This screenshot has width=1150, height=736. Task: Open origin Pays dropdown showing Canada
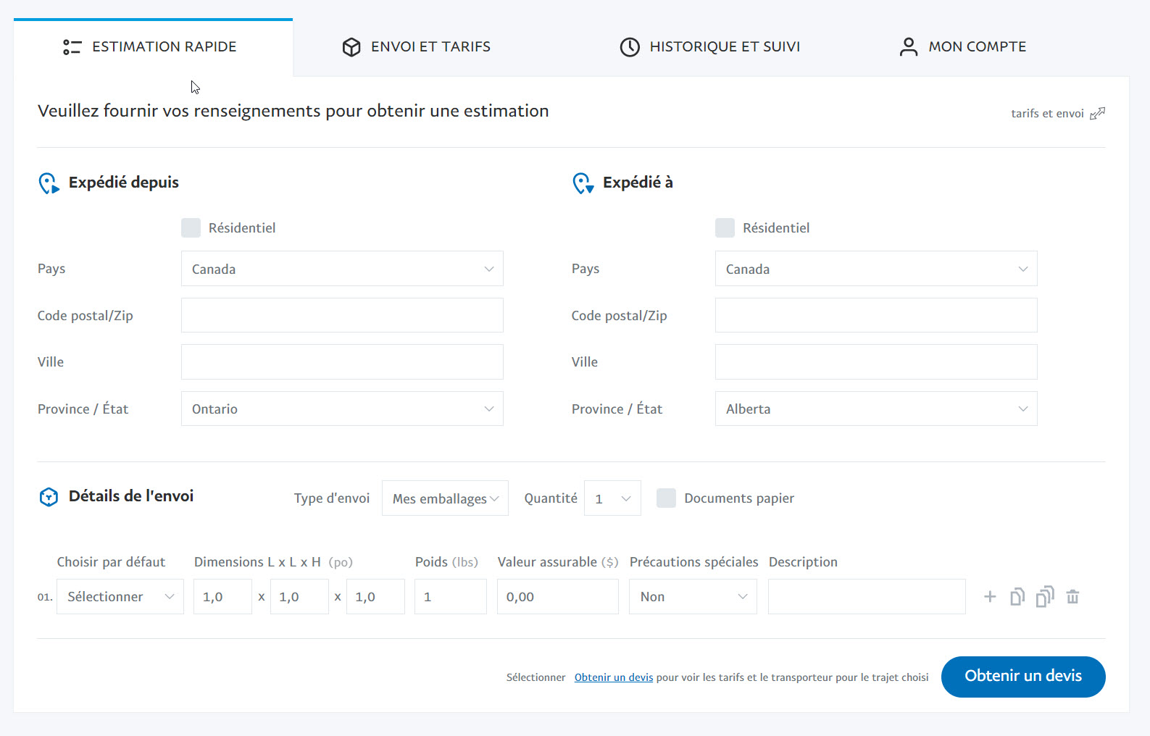pyautogui.click(x=342, y=269)
